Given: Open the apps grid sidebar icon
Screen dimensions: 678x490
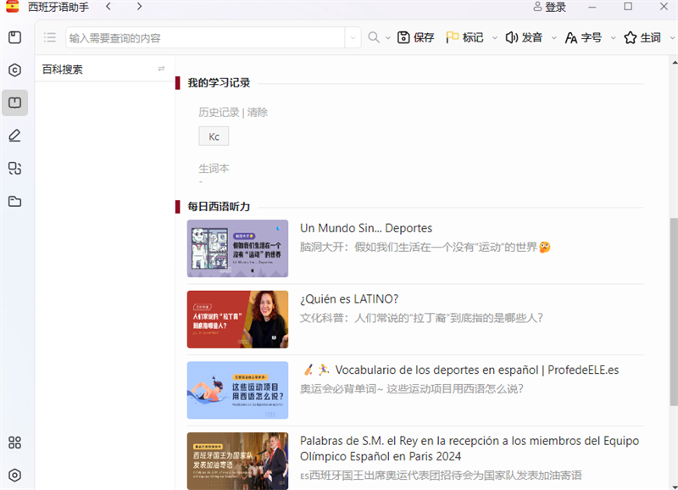Looking at the screenshot, I should [x=14, y=443].
